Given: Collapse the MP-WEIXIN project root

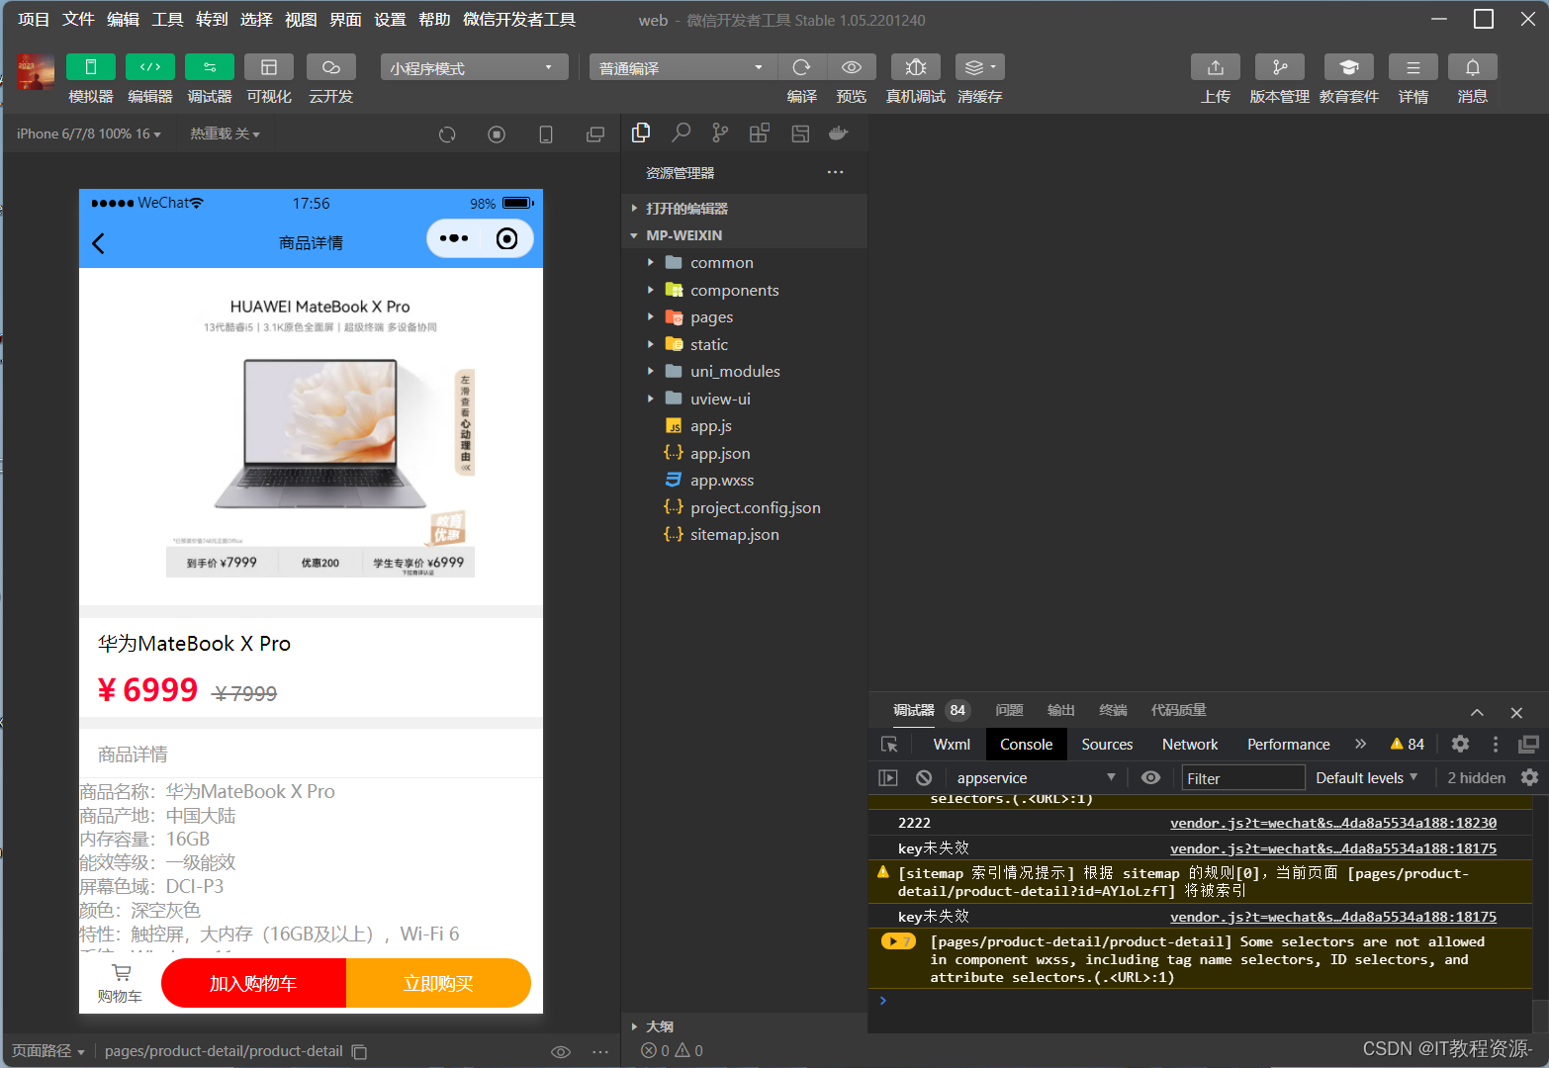Looking at the screenshot, I should click(x=746, y=235).
